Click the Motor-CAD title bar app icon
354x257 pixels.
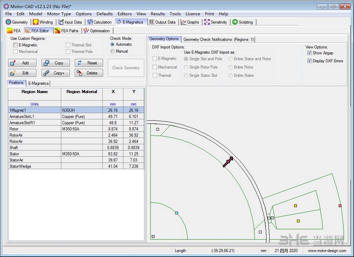7,7
